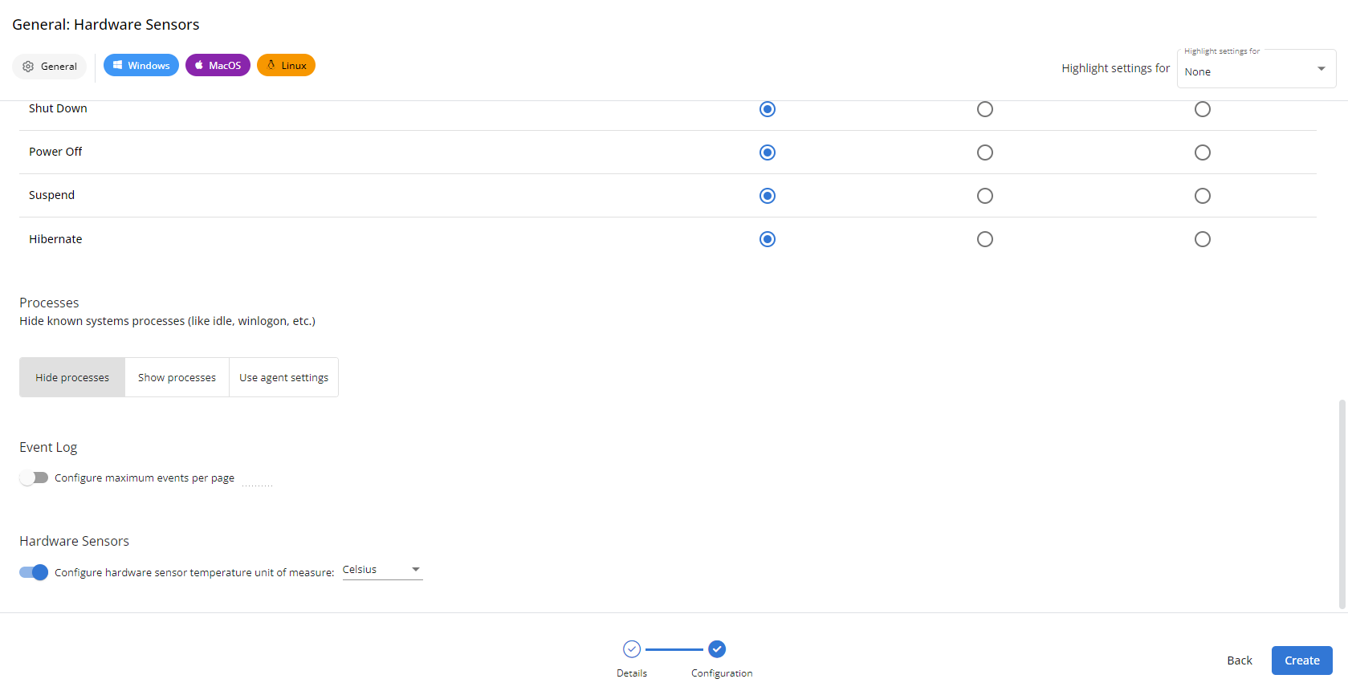Click the vertical scrollbar on the right
1348x691 pixels.
[x=1342, y=504]
